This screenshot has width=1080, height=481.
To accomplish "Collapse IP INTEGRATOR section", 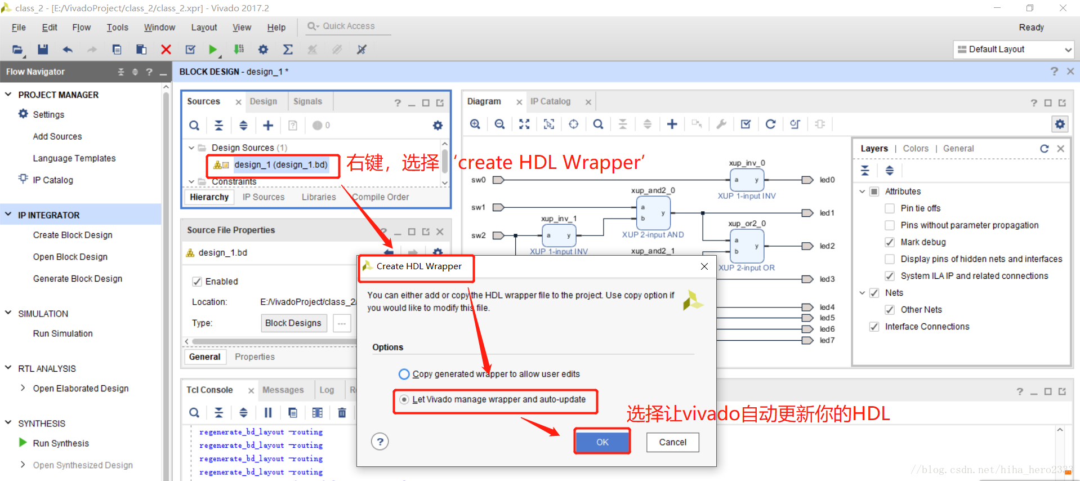I will point(8,215).
